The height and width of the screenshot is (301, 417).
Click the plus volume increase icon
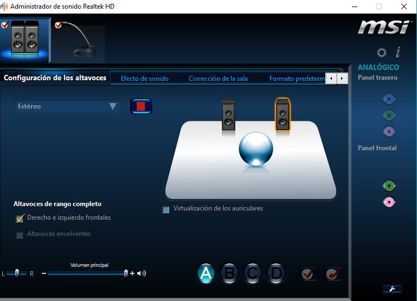click(132, 273)
